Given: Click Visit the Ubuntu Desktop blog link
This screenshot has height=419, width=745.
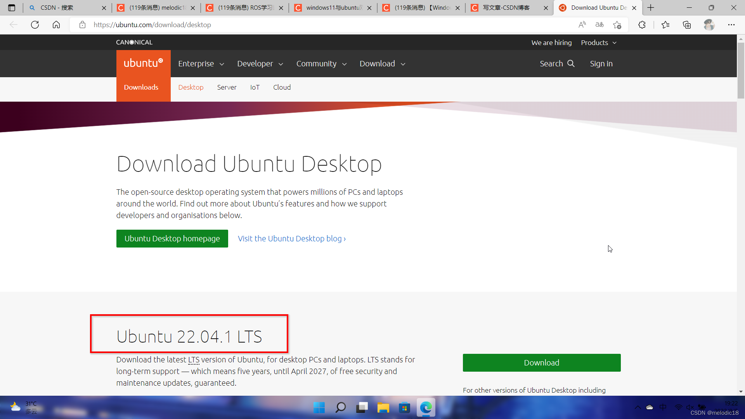Looking at the screenshot, I should tap(292, 239).
